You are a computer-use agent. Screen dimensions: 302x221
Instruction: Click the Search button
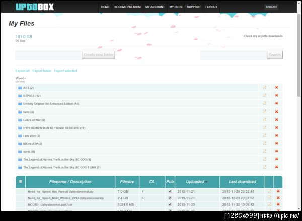tap(275, 55)
